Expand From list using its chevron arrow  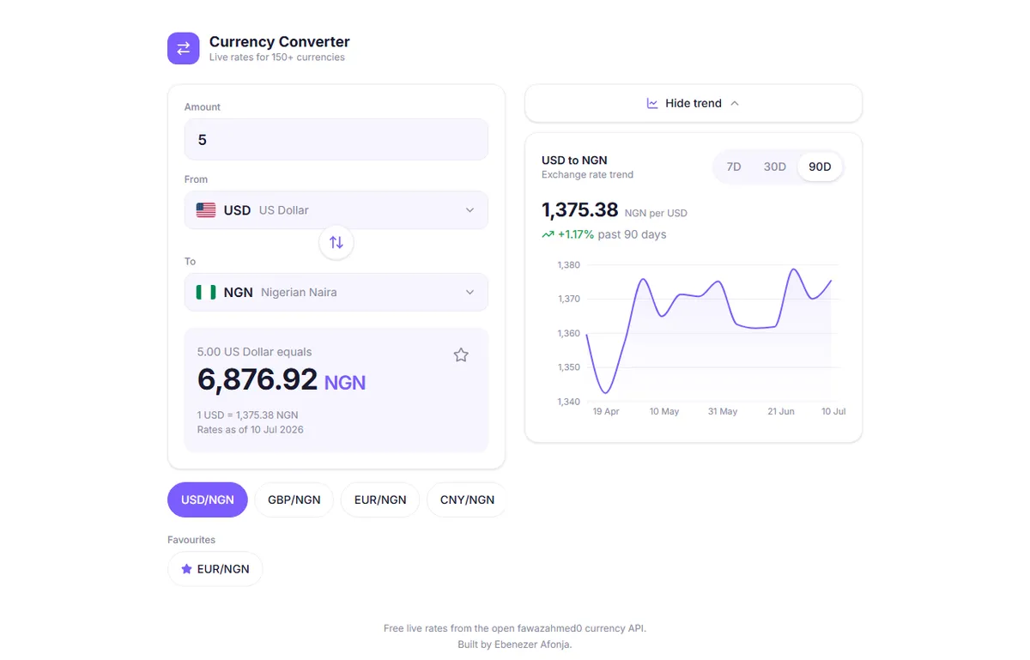coord(470,210)
